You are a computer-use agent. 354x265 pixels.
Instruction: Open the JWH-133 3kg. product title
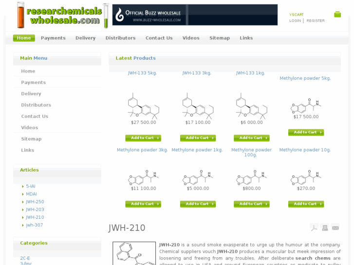tap(197, 73)
